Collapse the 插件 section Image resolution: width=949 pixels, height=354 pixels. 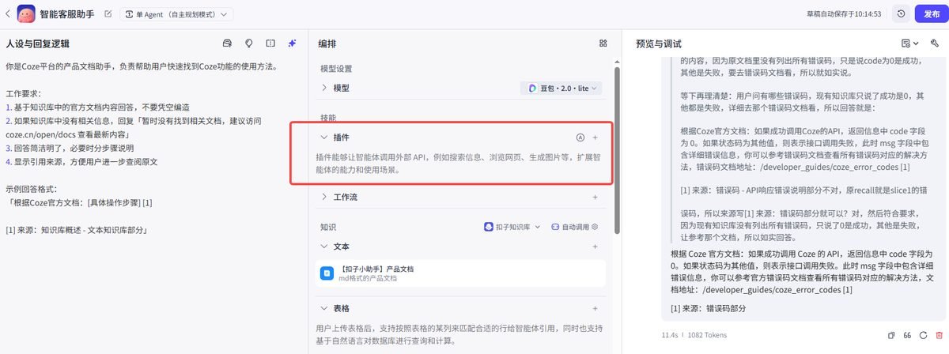tap(325, 137)
